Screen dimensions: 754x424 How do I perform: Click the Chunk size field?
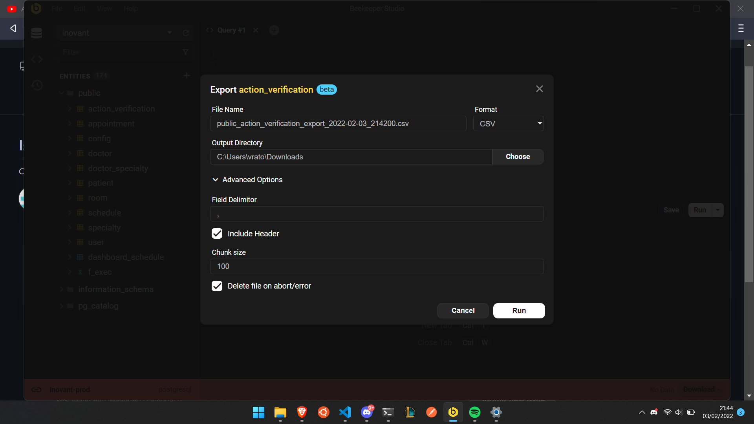click(377, 266)
